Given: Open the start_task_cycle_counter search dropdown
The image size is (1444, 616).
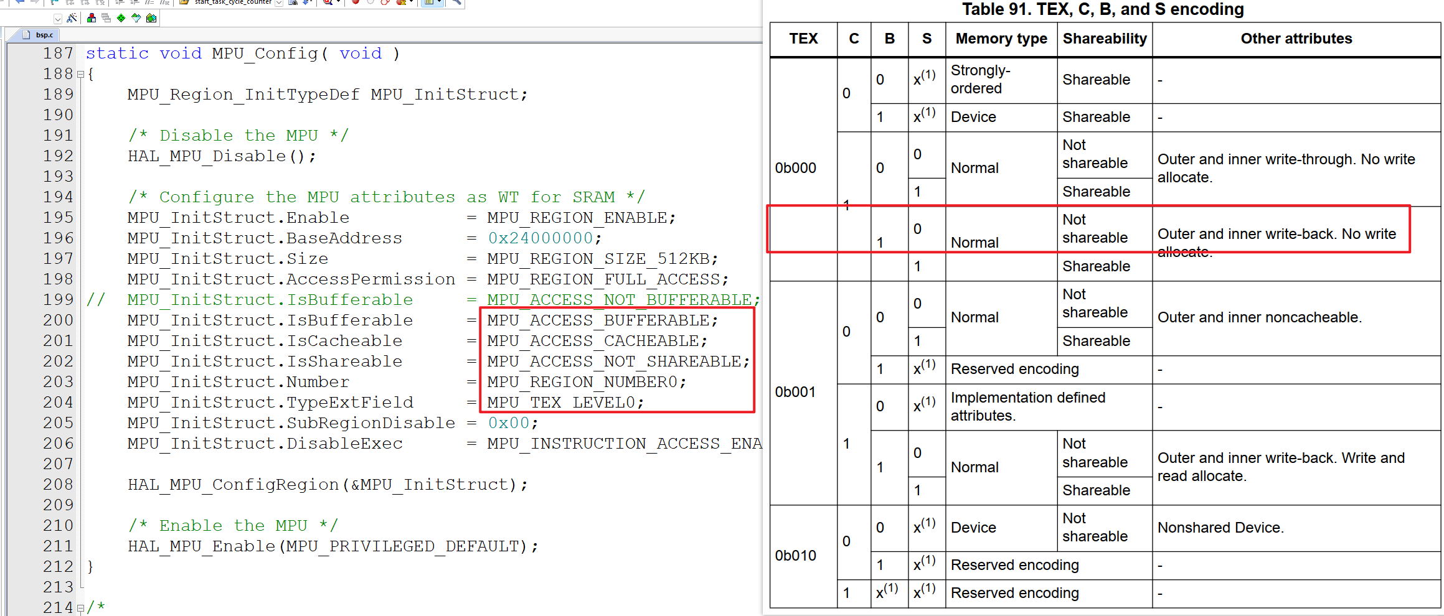Looking at the screenshot, I should click(x=279, y=2).
